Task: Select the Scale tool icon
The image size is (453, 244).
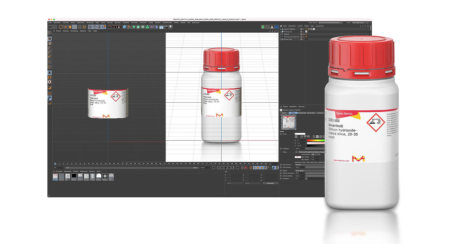Action: click(x=70, y=27)
